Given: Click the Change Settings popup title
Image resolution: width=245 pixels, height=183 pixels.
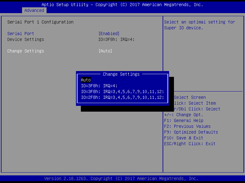Looking at the screenshot, I should (121, 74).
